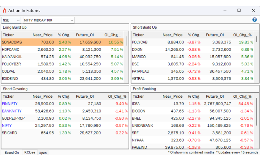Viewport: 260px width, 161px height.
Task: Select SBICARD ticker
Action: tap(9, 133)
